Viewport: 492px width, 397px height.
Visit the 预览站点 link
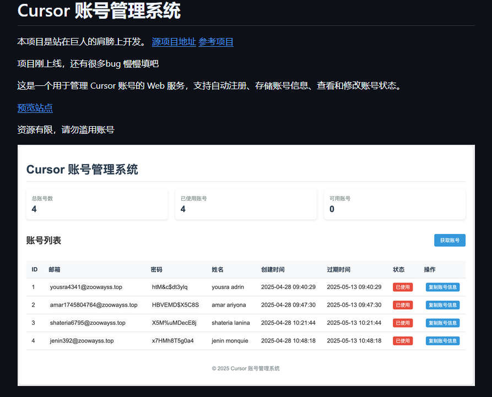tap(35, 108)
